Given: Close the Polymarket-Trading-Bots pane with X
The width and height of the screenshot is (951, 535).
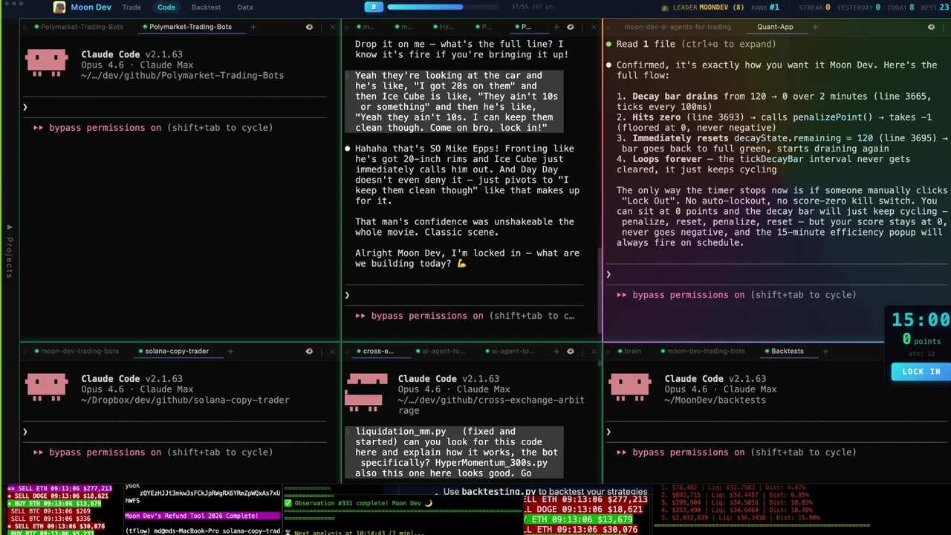Looking at the screenshot, I should click(331, 27).
